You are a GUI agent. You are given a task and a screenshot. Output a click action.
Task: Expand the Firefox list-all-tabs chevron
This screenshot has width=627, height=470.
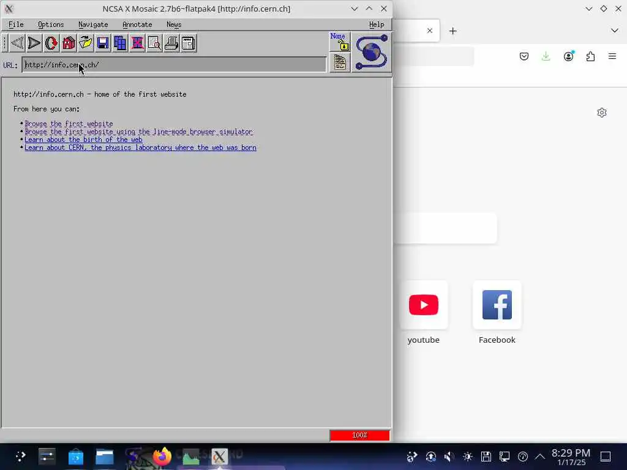coord(615,31)
